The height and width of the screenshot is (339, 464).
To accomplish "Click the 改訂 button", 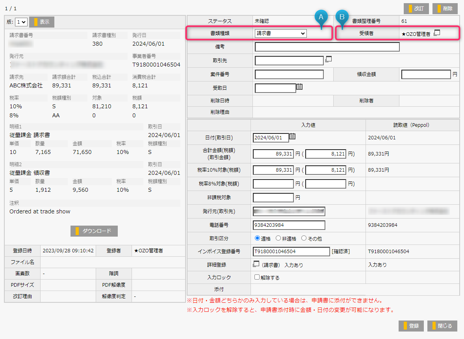I will pos(416,9).
